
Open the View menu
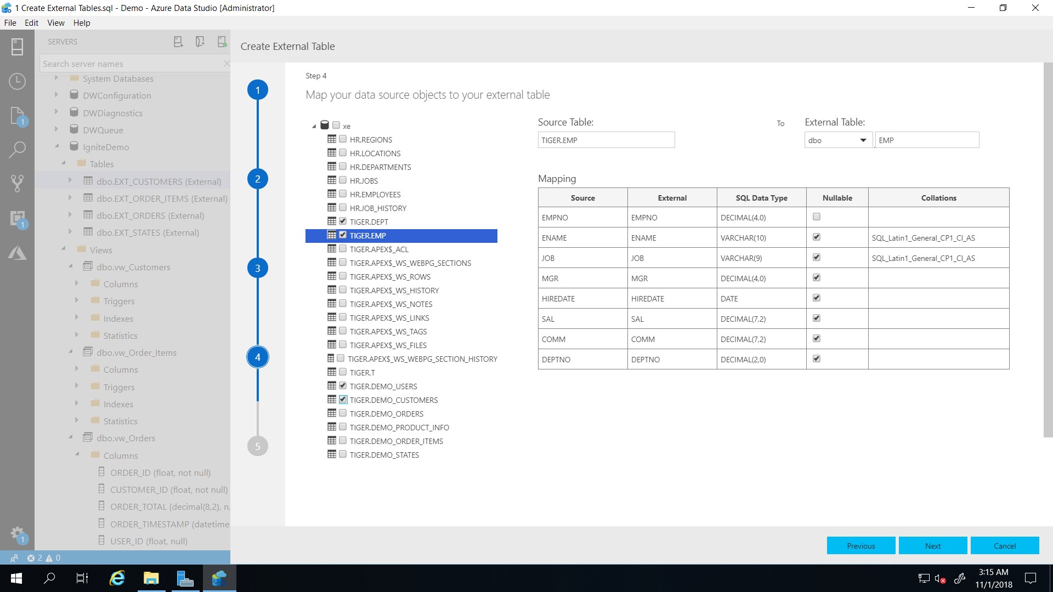tap(55, 23)
